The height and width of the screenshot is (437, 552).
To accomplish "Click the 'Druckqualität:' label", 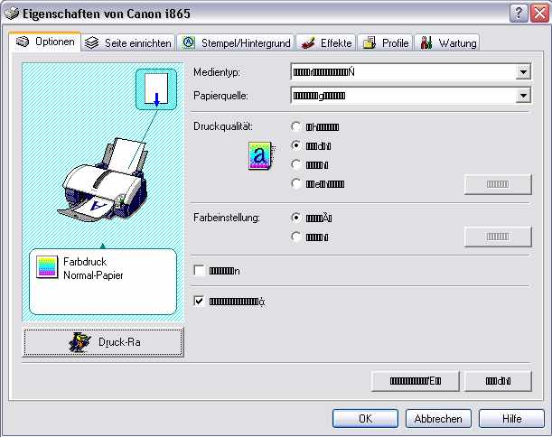I will pyautogui.click(x=223, y=126).
